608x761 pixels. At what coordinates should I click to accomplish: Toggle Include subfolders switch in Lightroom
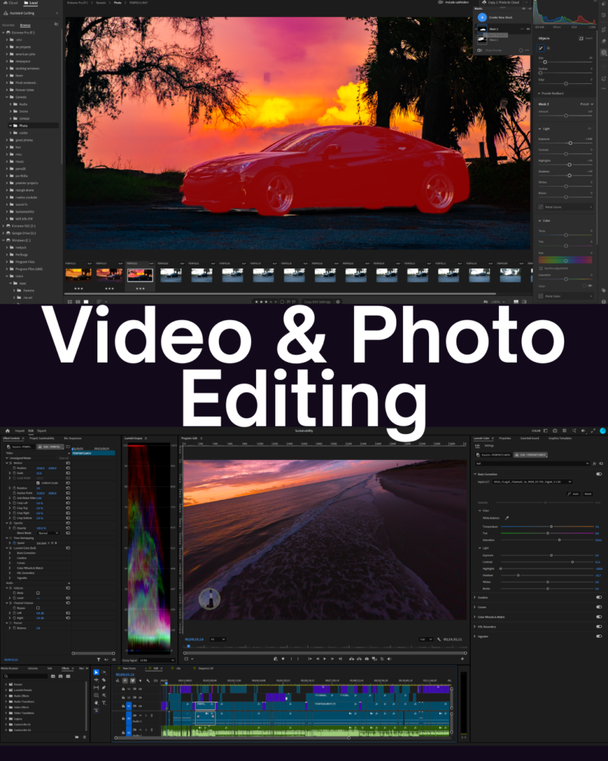click(440, 2)
